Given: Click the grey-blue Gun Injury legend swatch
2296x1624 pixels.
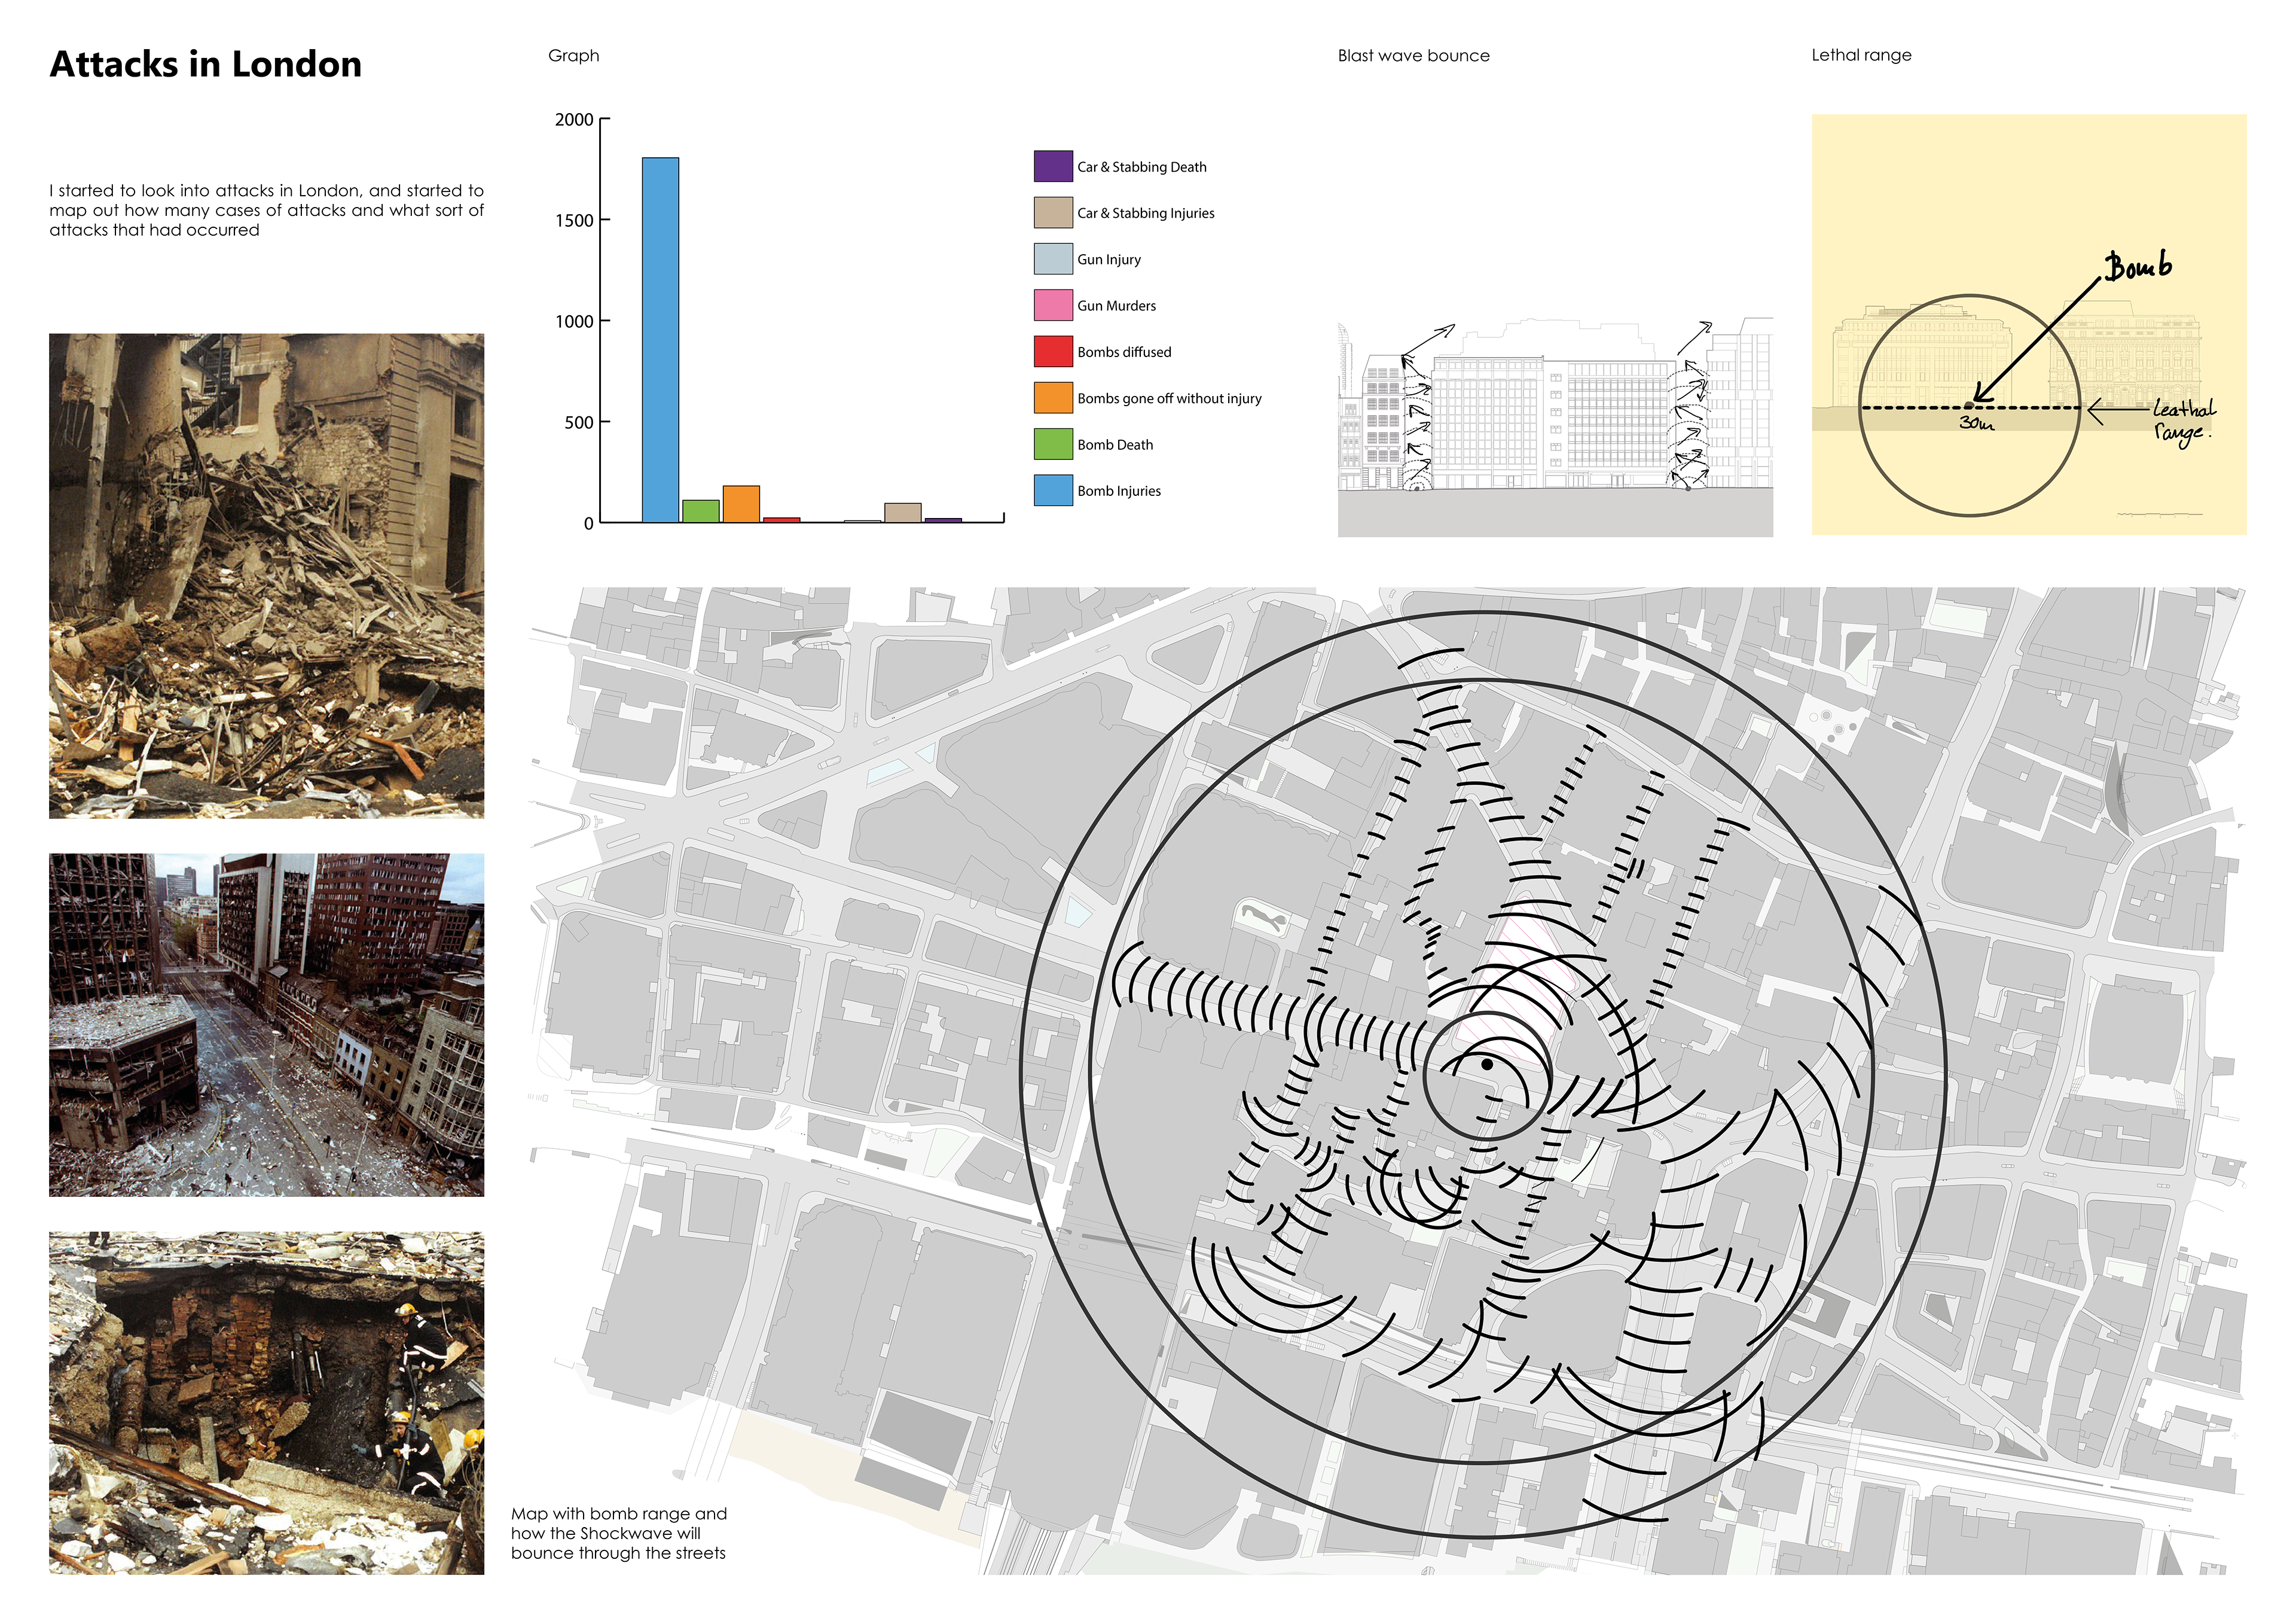Looking at the screenshot, I should point(1053,258).
